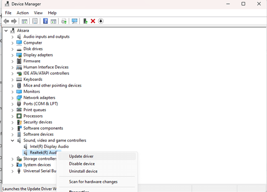Click the Back arrow toolbar icon

coord(6,21)
